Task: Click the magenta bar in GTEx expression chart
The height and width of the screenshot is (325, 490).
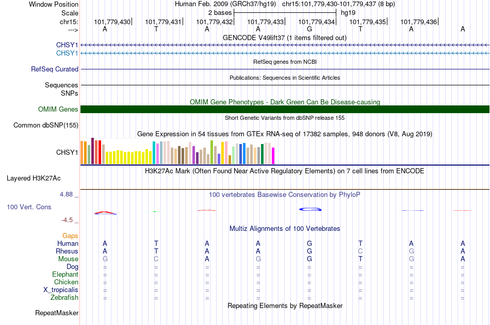Action: point(273,156)
